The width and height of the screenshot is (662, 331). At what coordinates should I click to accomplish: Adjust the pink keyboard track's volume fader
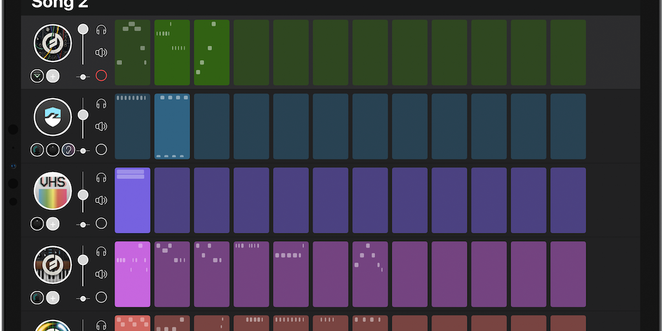tap(83, 266)
